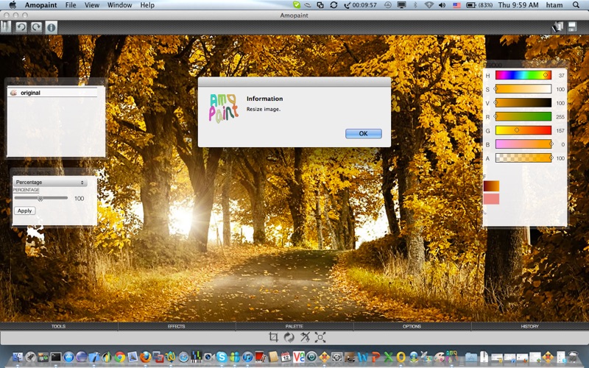Click the pink color swatch
Image resolution: width=589 pixels, height=368 pixels.
click(491, 199)
